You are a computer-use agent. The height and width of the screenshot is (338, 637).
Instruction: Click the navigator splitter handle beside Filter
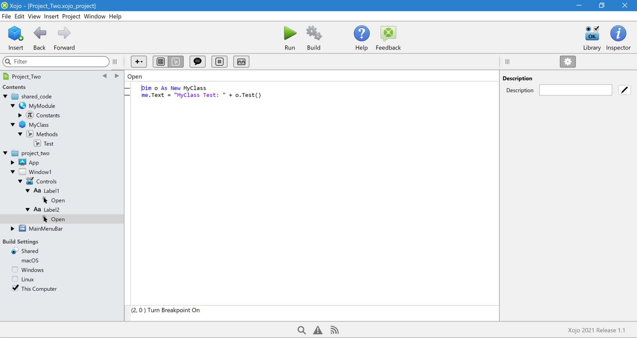[115, 62]
